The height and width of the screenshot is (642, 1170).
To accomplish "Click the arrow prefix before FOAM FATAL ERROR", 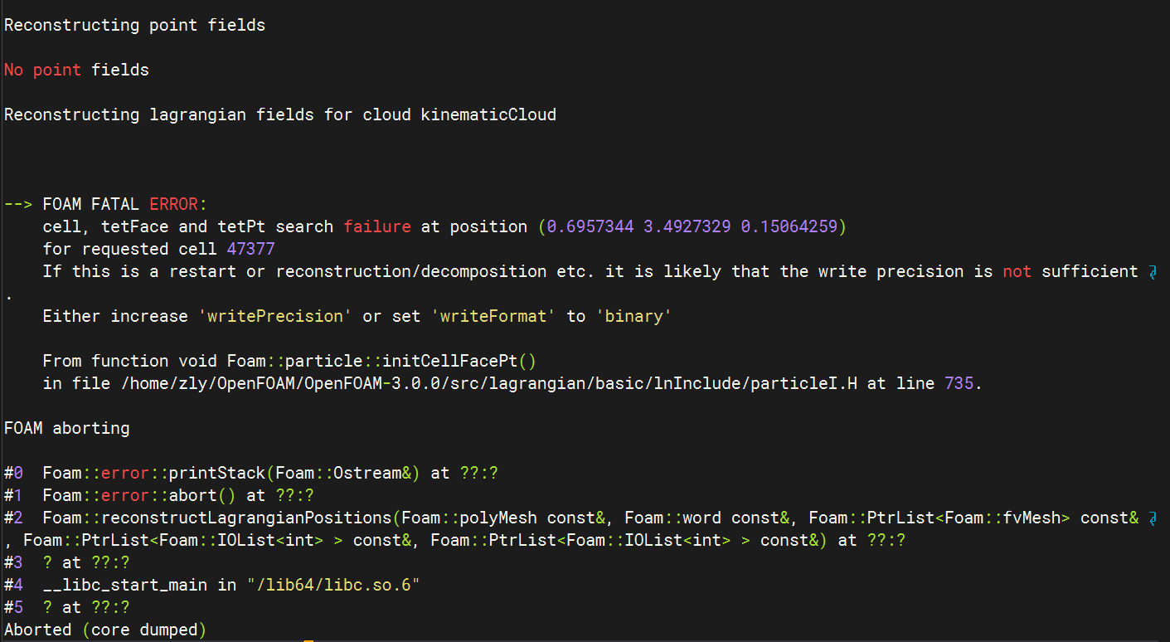I will [x=18, y=204].
